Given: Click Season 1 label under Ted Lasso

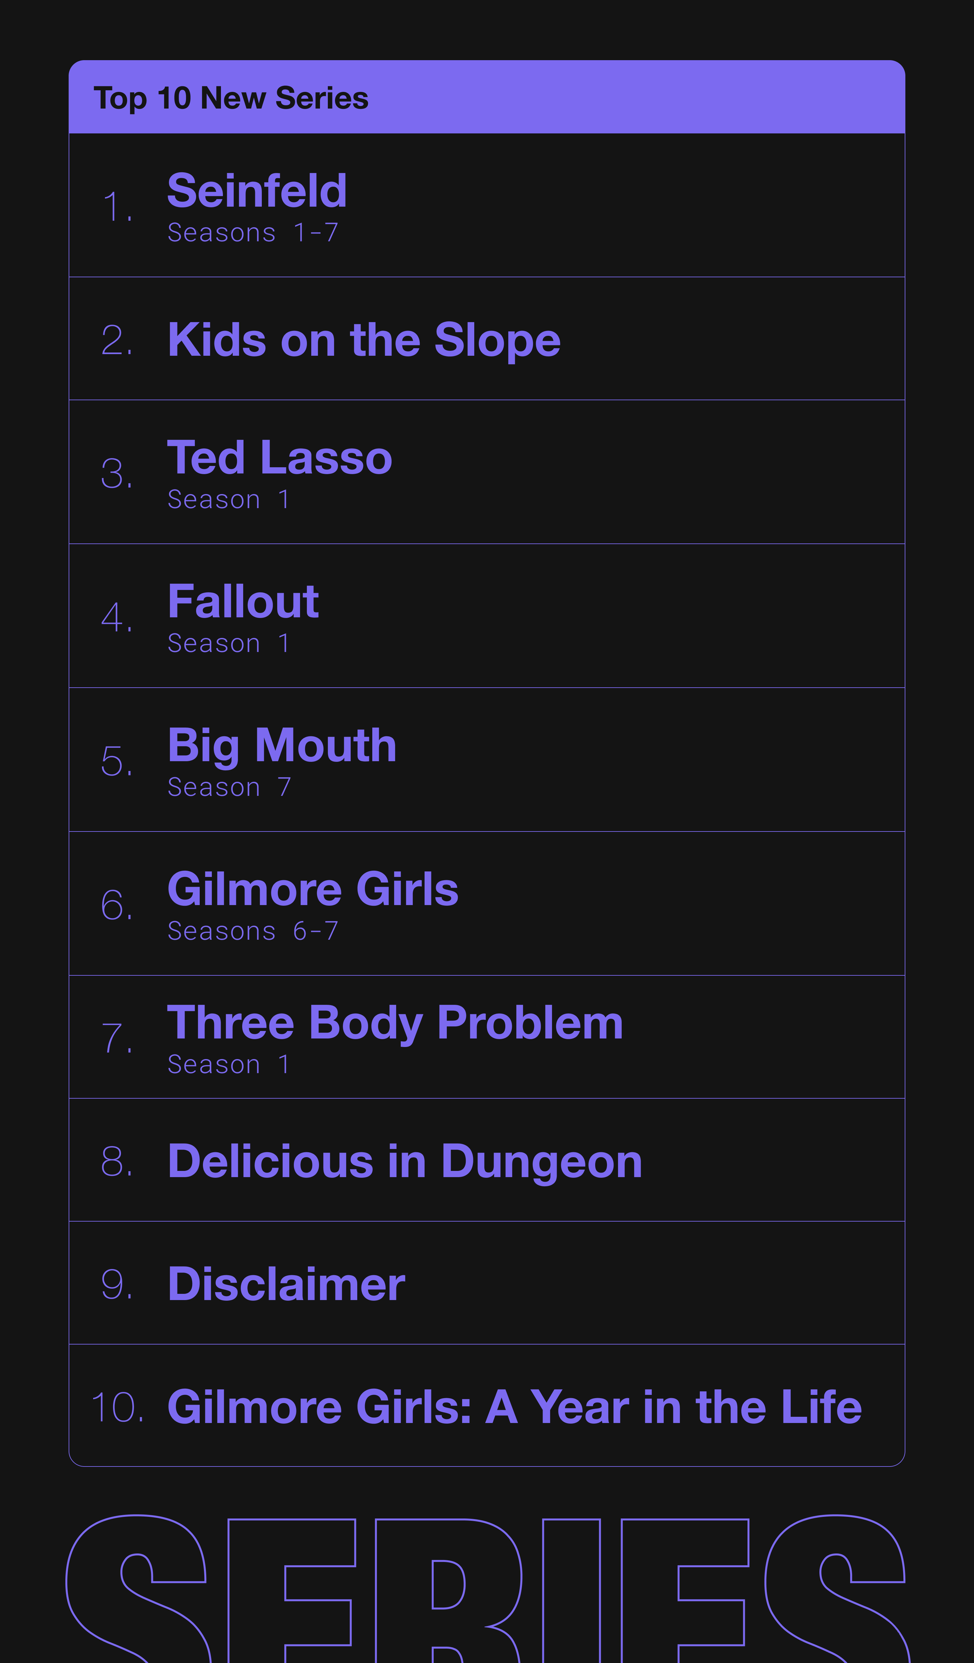Looking at the screenshot, I should (228, 500).
